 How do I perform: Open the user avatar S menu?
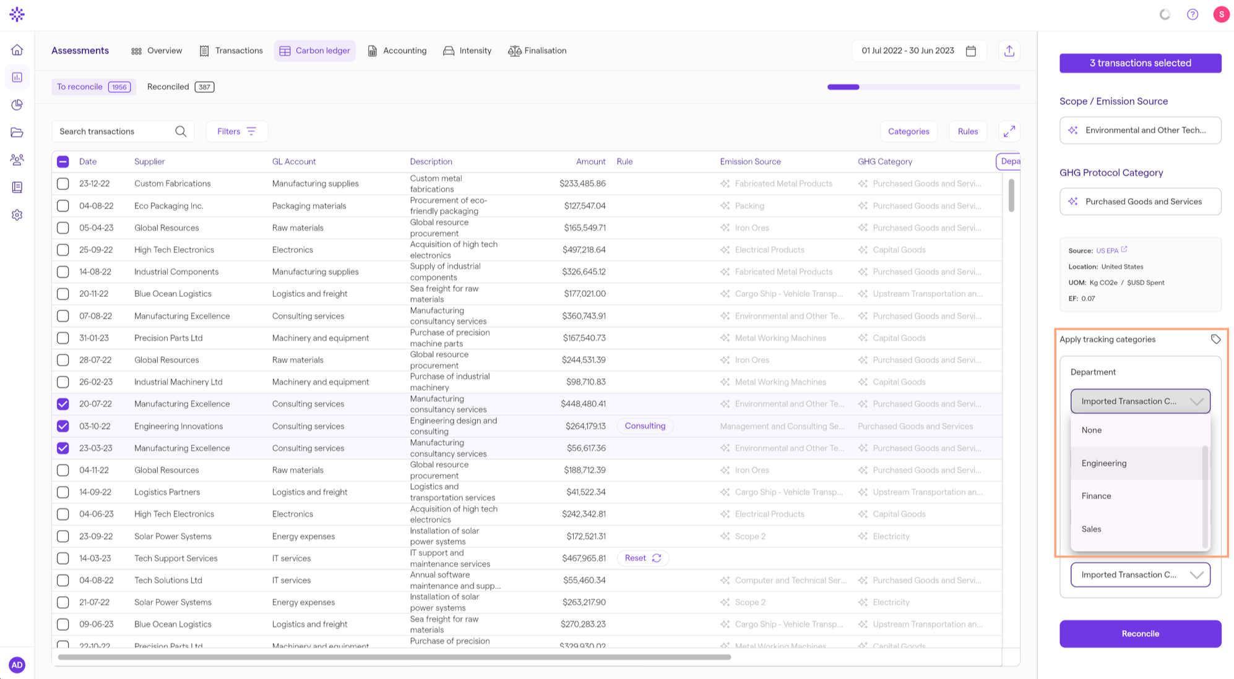coord(1221,14)
